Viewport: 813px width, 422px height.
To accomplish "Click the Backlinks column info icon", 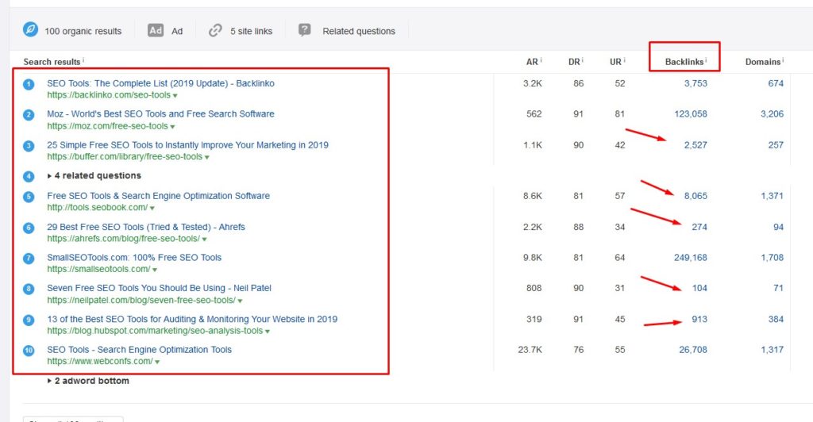I will (706, 60).
